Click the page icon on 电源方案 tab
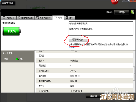Image resolution: width=136 pixels, height=102 pixels. [x=4, y=17]
